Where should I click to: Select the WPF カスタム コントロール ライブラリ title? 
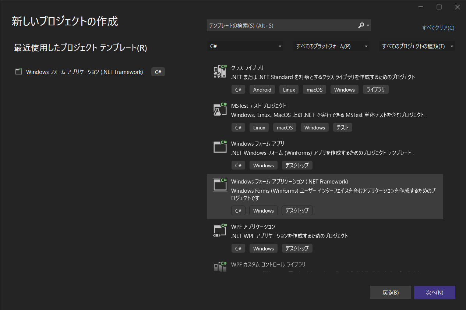pyautogui.click(x=268, y=265)
